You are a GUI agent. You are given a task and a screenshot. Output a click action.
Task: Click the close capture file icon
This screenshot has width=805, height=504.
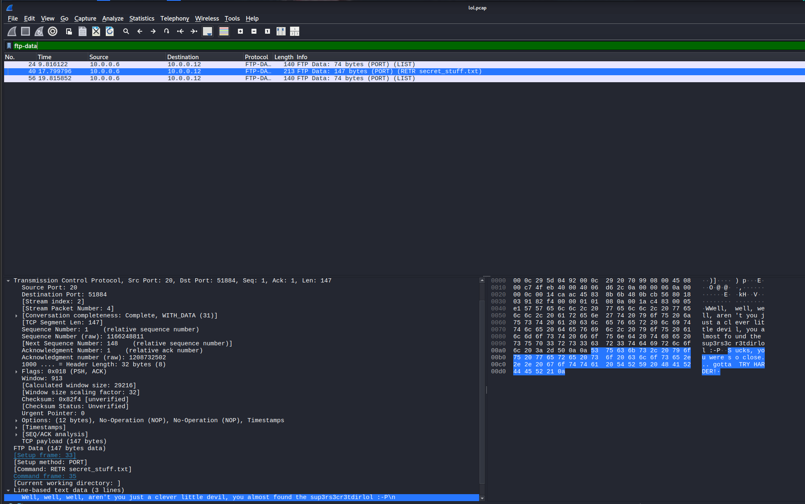coord(96,31)
